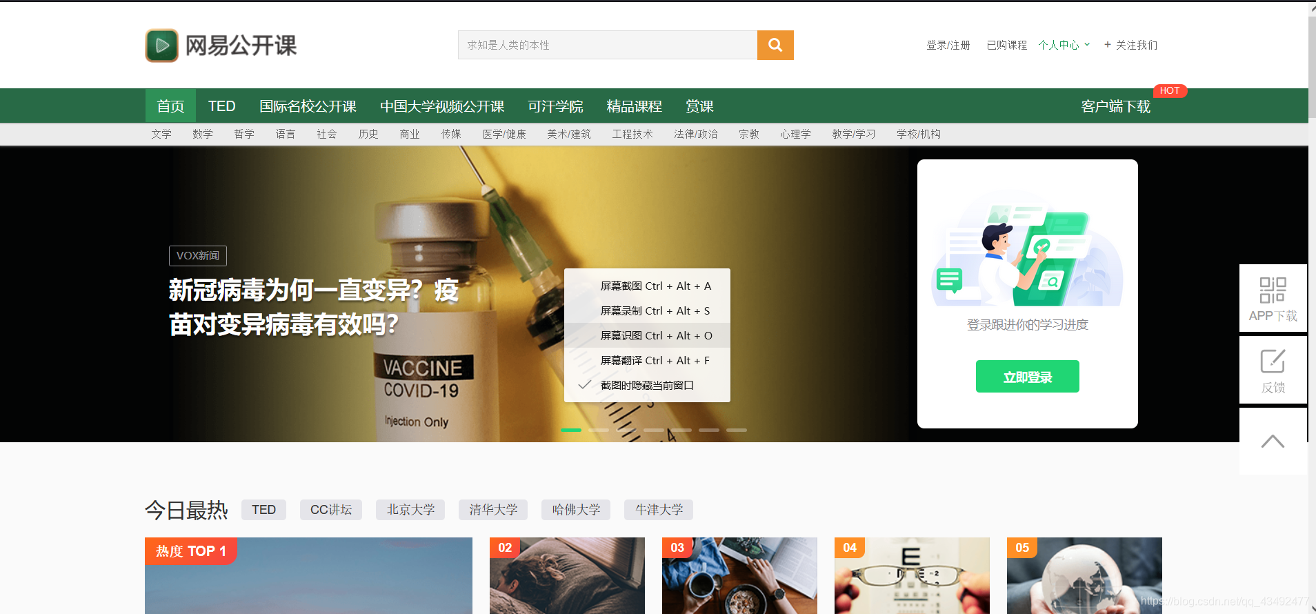This screenshot has height=614, width=1316.
Task: Open the 国际名校公开课 tab
Action: click(308, 106)
